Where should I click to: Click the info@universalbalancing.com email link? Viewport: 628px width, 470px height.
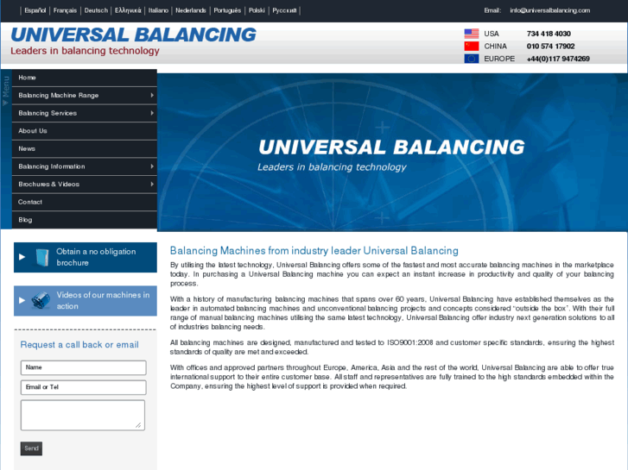[x=550, y=10]
